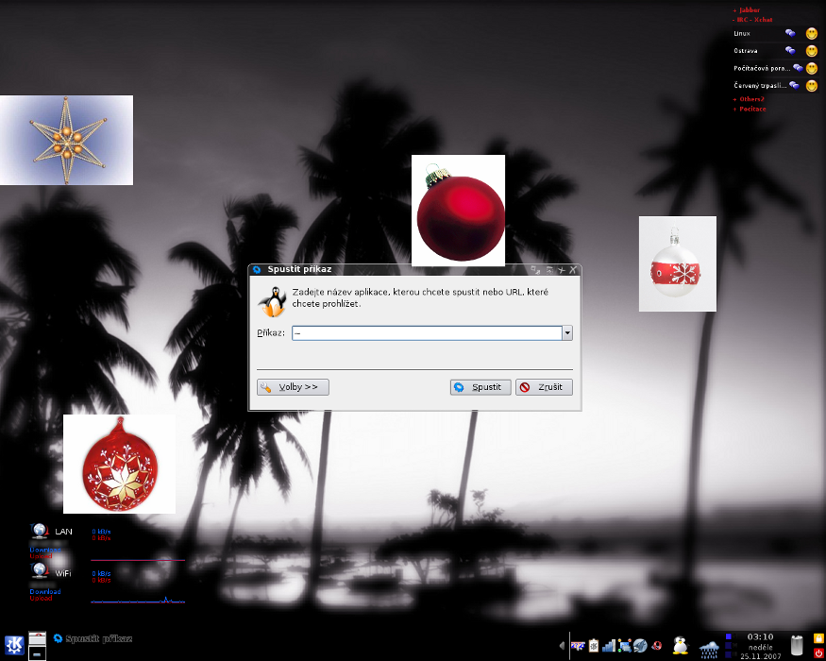The width and height of the screenshot is (826, 661).
Task: Click the LAN network globe icon
Action: tap(40, 532)
